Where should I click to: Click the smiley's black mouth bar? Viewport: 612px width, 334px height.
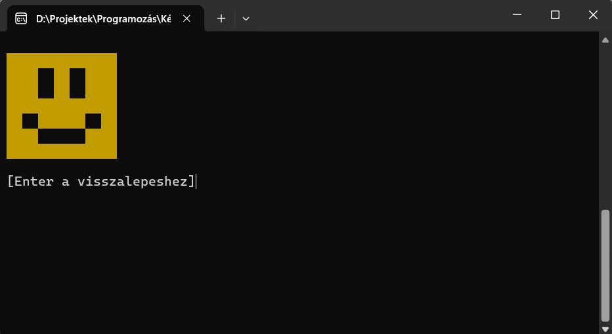click(62, 136)
